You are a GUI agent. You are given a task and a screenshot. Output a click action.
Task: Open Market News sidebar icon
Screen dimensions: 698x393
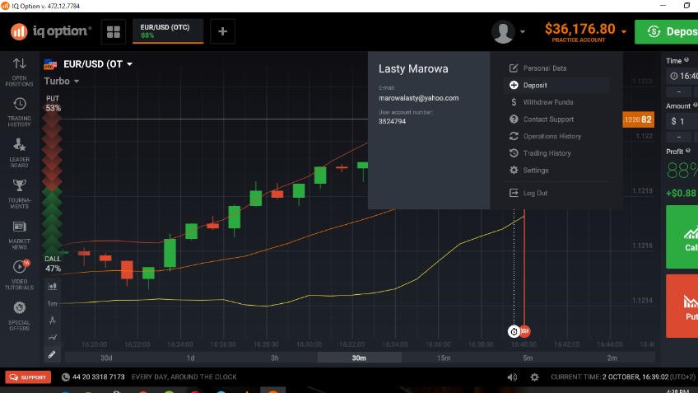(x=20, y=233)
